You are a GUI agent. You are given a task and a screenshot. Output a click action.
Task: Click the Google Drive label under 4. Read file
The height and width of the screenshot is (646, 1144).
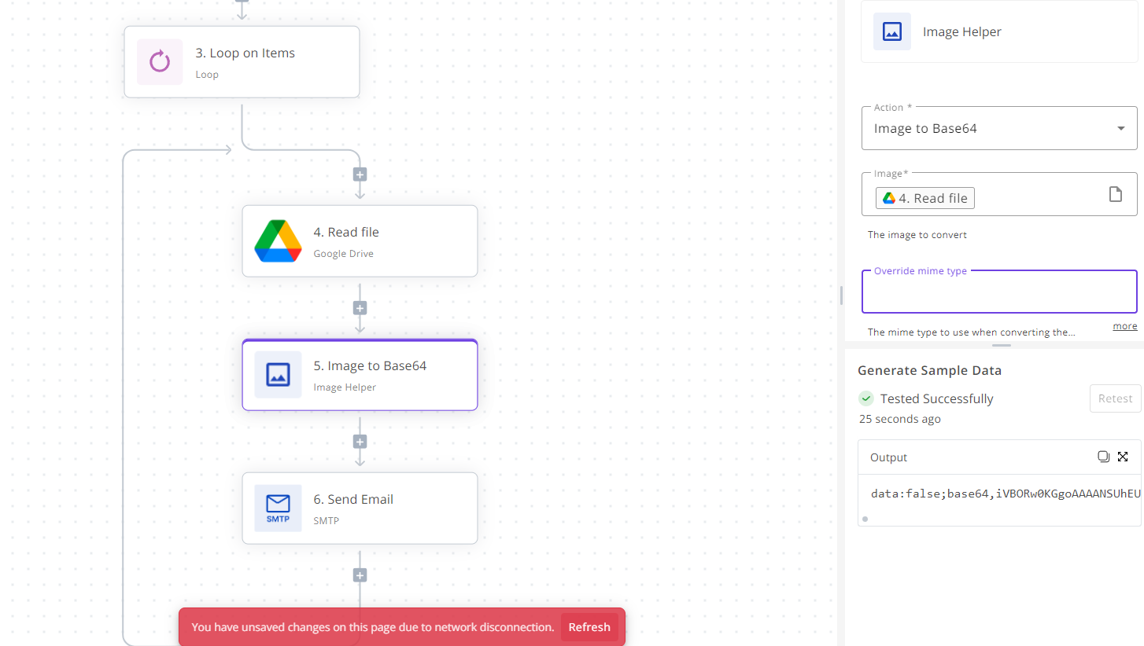343,254
